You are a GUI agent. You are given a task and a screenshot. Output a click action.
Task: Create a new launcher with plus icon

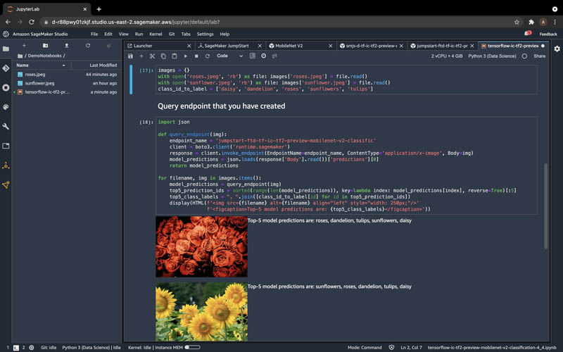point(24,46)
